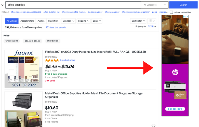Click the $10.60 price text
This screenshot has height=127, width=199.
point(52,108)
